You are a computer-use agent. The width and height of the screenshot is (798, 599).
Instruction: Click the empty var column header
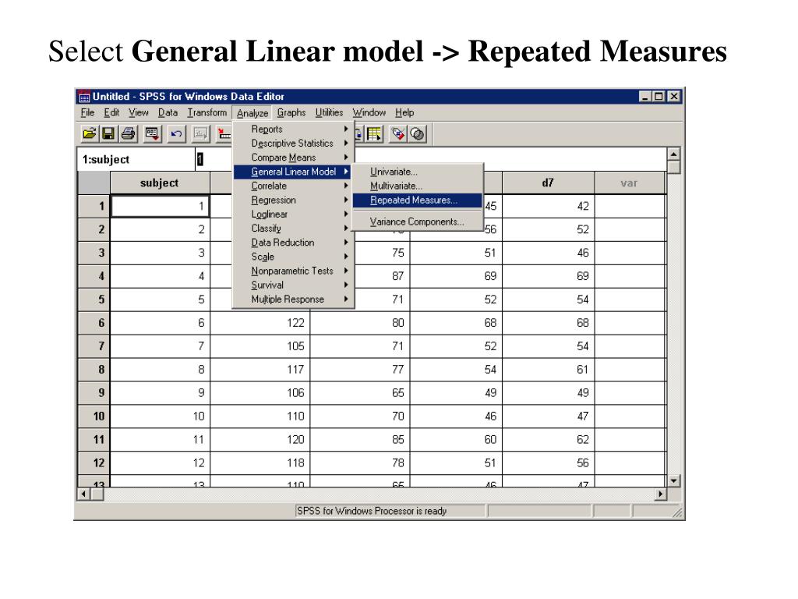tap(630, 183)
